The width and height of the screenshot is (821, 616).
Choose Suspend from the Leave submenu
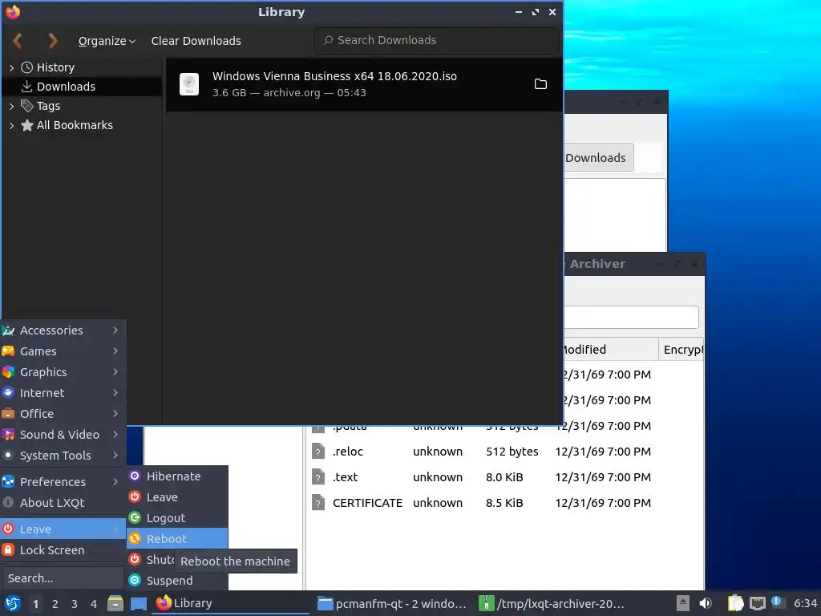coord(177,581)
